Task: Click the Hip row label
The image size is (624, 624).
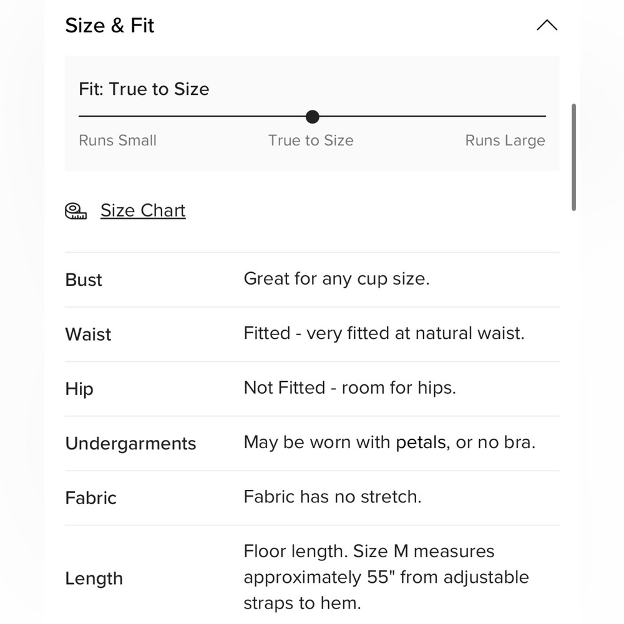Action: 79,389
